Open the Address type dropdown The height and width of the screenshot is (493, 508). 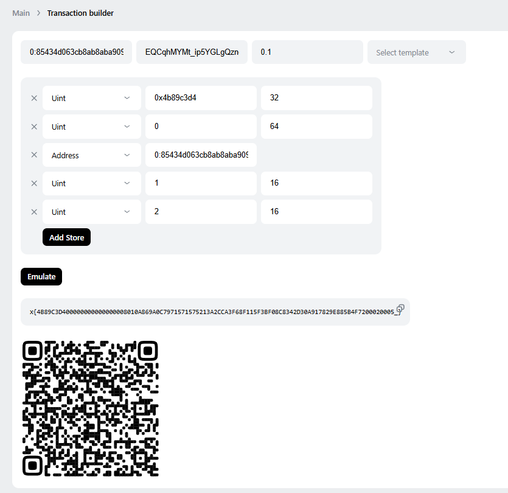[x=91, y=155]
